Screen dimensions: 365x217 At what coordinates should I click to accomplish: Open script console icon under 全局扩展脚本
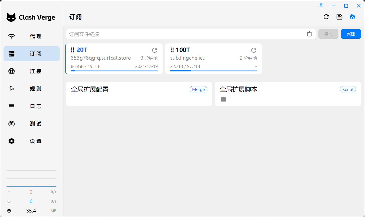(223, 99)
